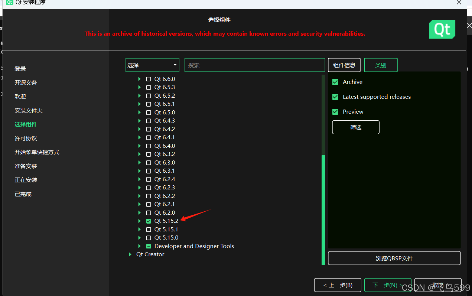Click the Qt installer title bar icon
Screen dimensions: 472x296
point(10,2)
